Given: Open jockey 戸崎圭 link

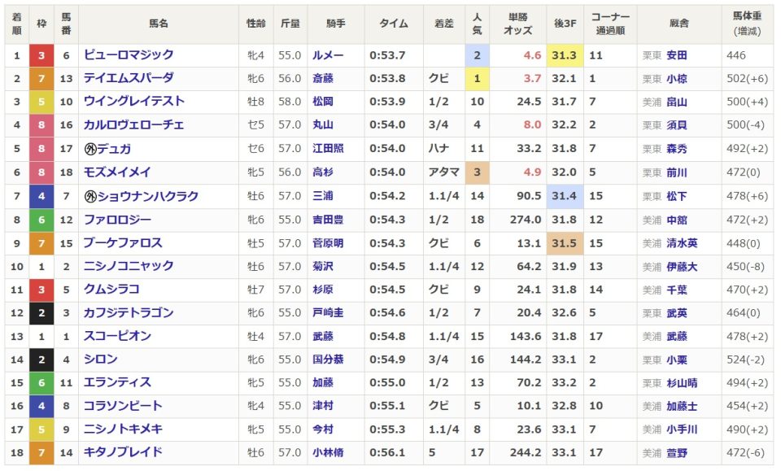Looking at the screenshot, I should [x=329, y=313].
